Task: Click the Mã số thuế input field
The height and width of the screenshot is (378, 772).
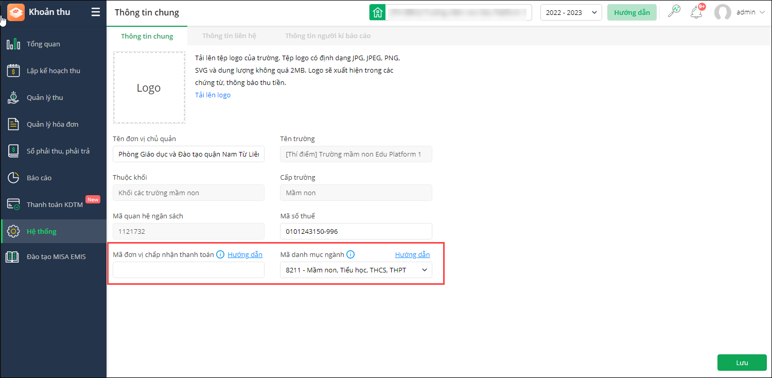Action: (x=356, y=231)
